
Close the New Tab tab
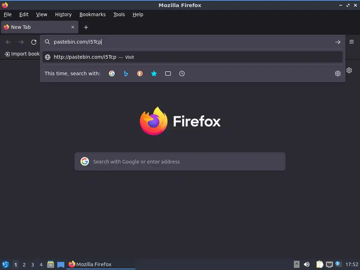pyautogui.click(x=73, y=27)
